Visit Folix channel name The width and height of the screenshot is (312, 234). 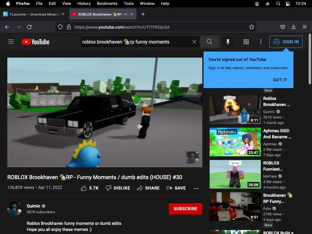pos(267,208)
